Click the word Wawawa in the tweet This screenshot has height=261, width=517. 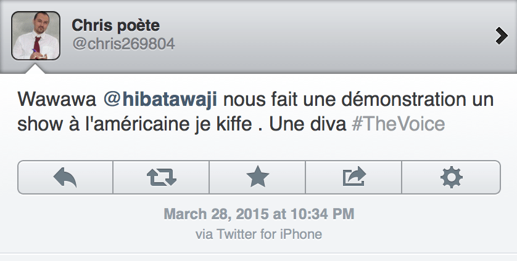click(48, 98)
